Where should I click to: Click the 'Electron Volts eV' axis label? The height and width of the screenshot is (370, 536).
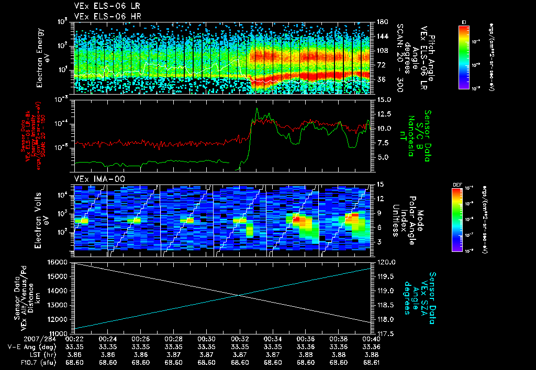(41, 220)
